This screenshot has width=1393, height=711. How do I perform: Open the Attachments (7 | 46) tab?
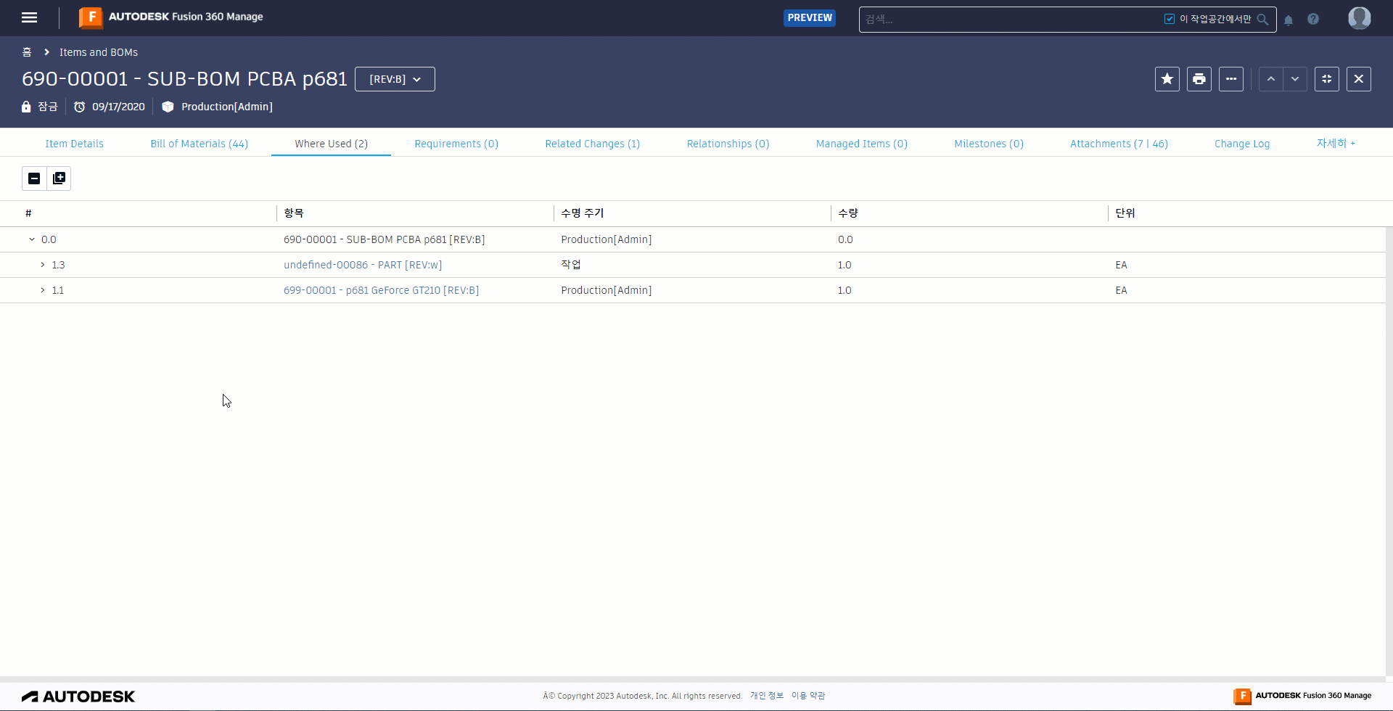pyautogui.click(x=1119, y=144)
